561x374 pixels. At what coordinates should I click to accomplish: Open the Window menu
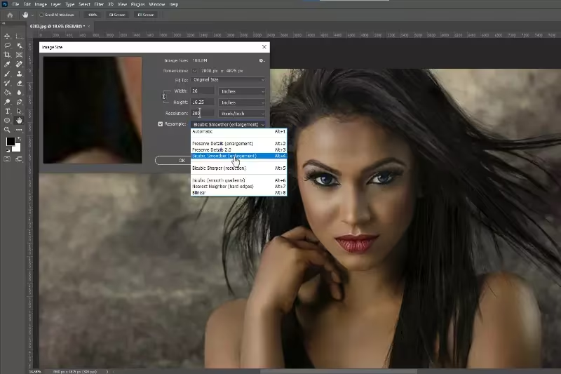pos(156,4)
